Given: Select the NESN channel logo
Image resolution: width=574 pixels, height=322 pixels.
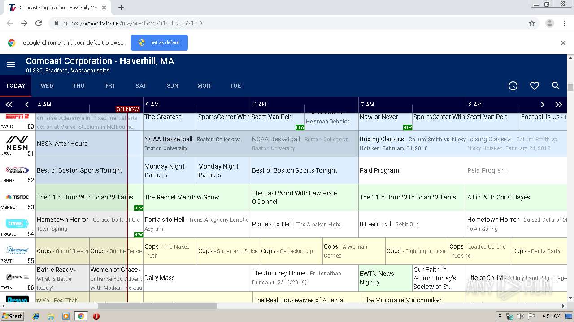Looking at the screenshot, I should (17, 142).
